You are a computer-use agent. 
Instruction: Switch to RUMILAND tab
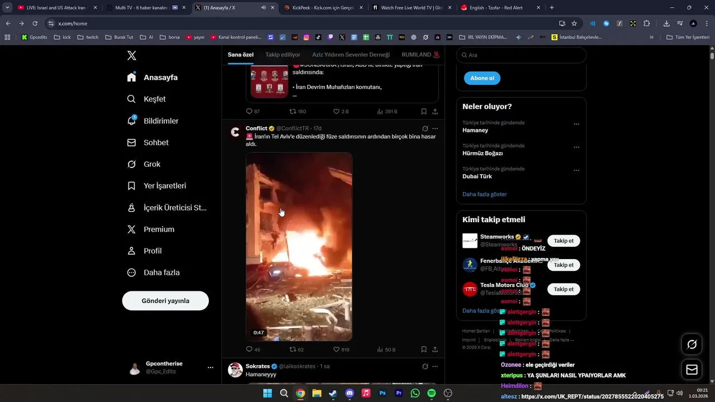421,55
